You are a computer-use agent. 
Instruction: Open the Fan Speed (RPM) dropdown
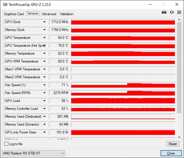[44, 93]
